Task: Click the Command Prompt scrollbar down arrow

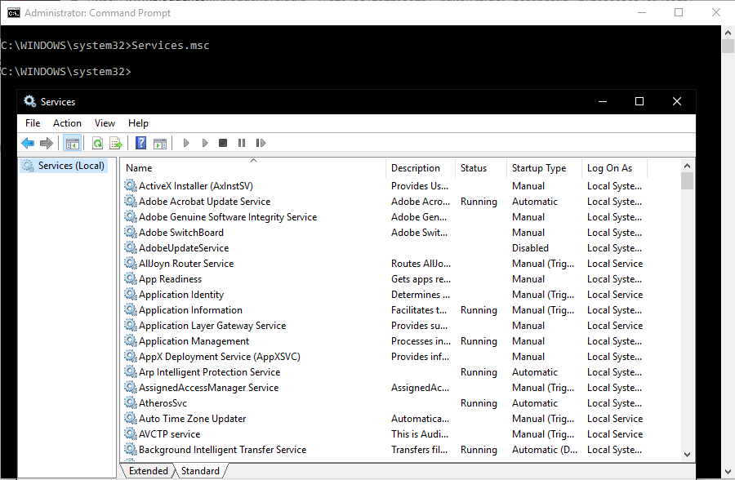Action: point(728,472)
